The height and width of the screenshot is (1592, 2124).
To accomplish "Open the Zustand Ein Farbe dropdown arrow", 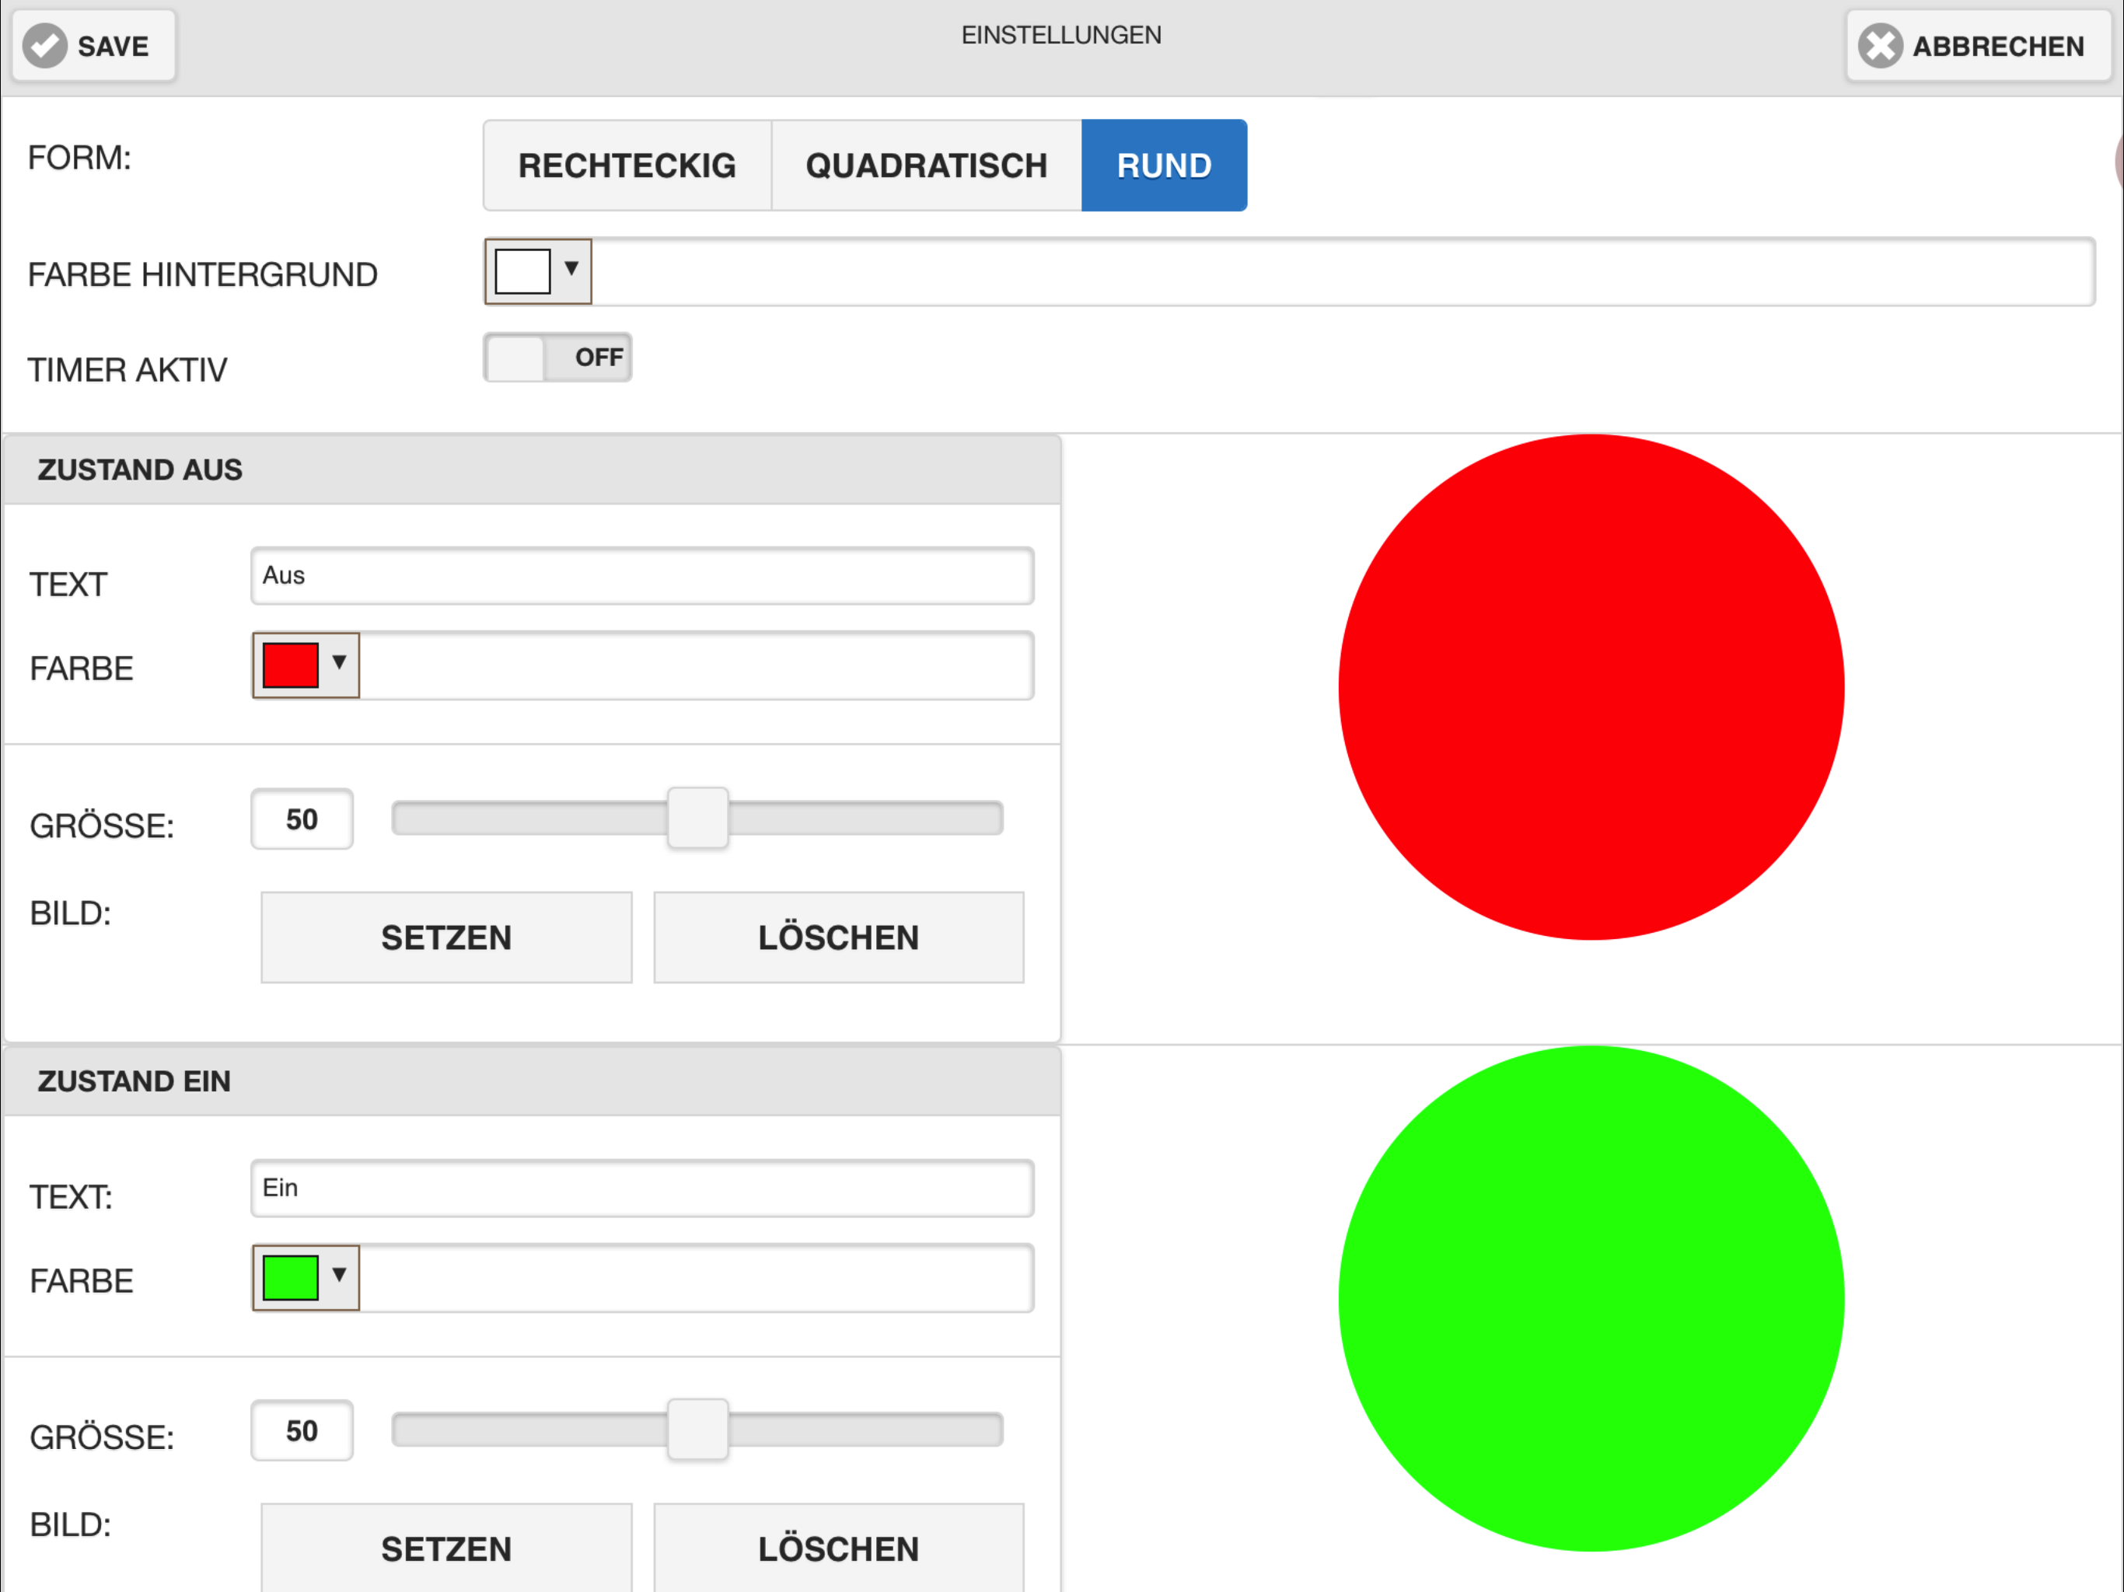I will 339,1275.
